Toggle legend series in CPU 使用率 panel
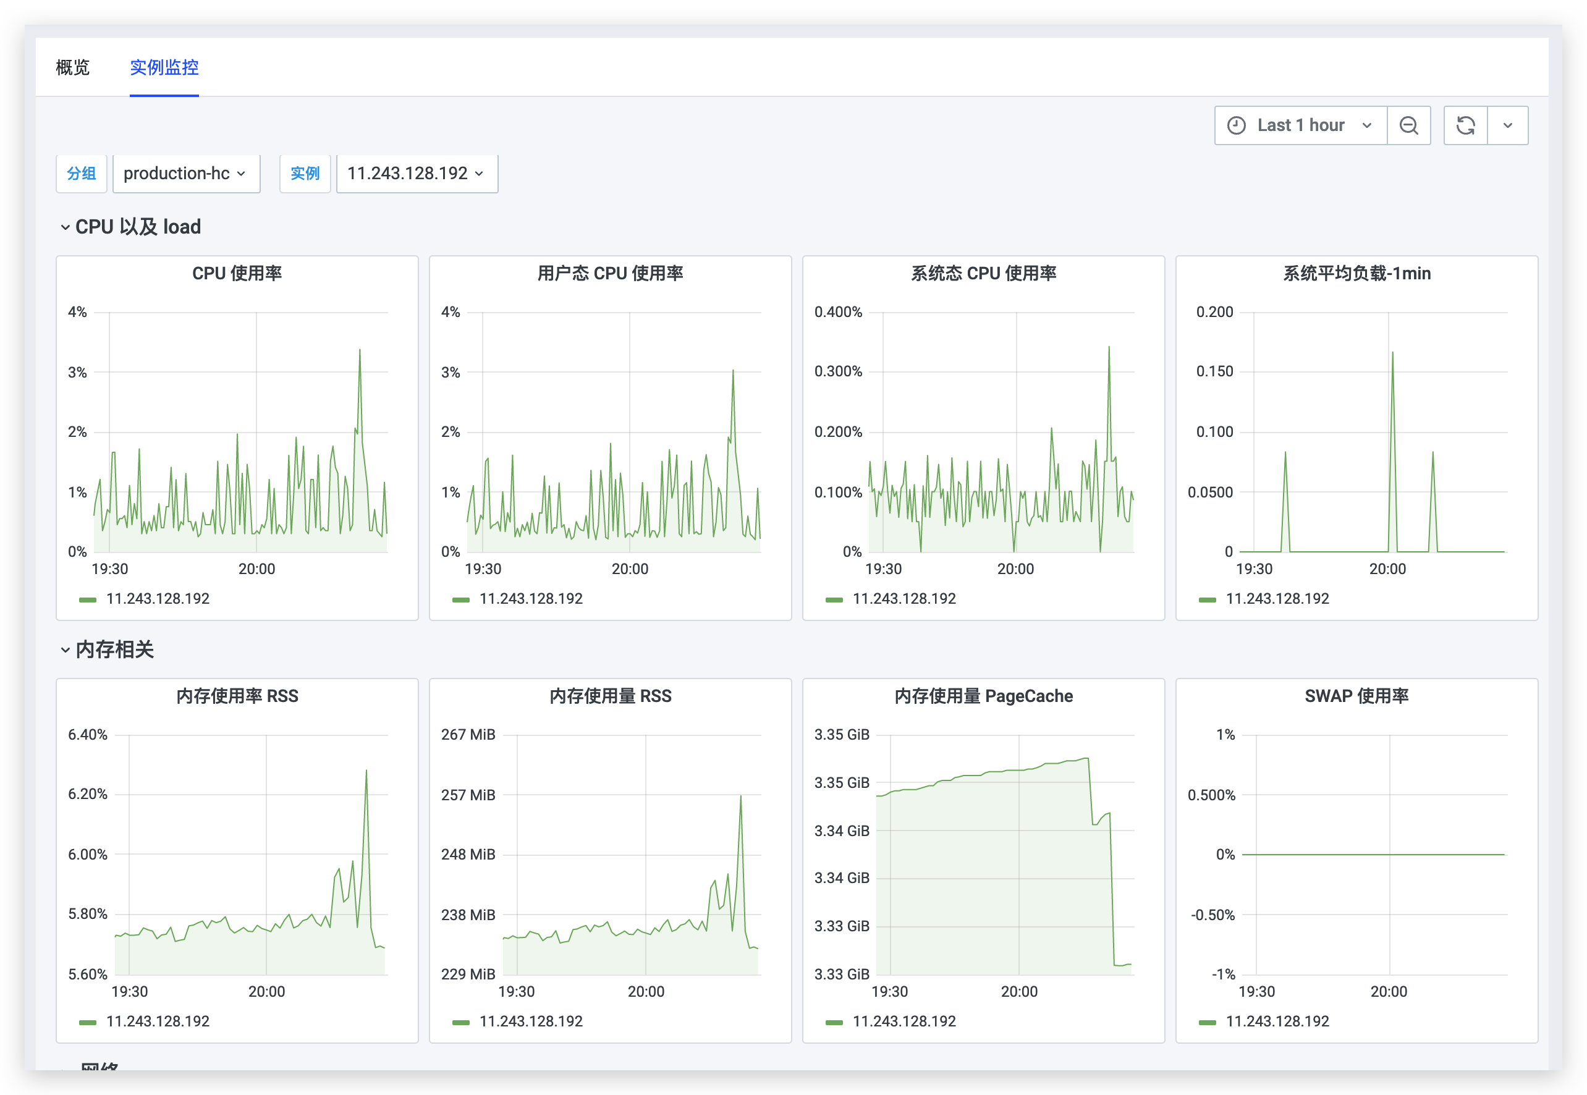 tap(158, 599)
